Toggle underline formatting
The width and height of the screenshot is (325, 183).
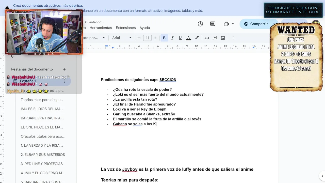(x=180, y=38)
